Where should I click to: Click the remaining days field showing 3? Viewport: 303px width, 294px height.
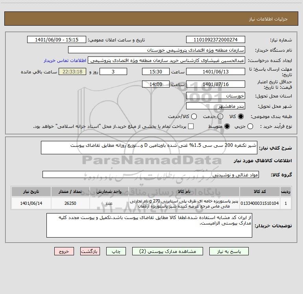[113, 71]
